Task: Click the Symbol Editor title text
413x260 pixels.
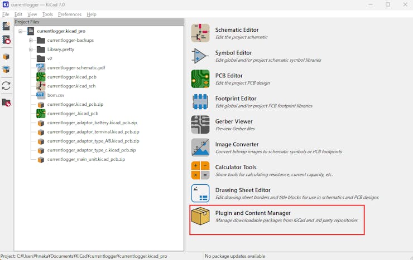Action: tap(233, 53)
